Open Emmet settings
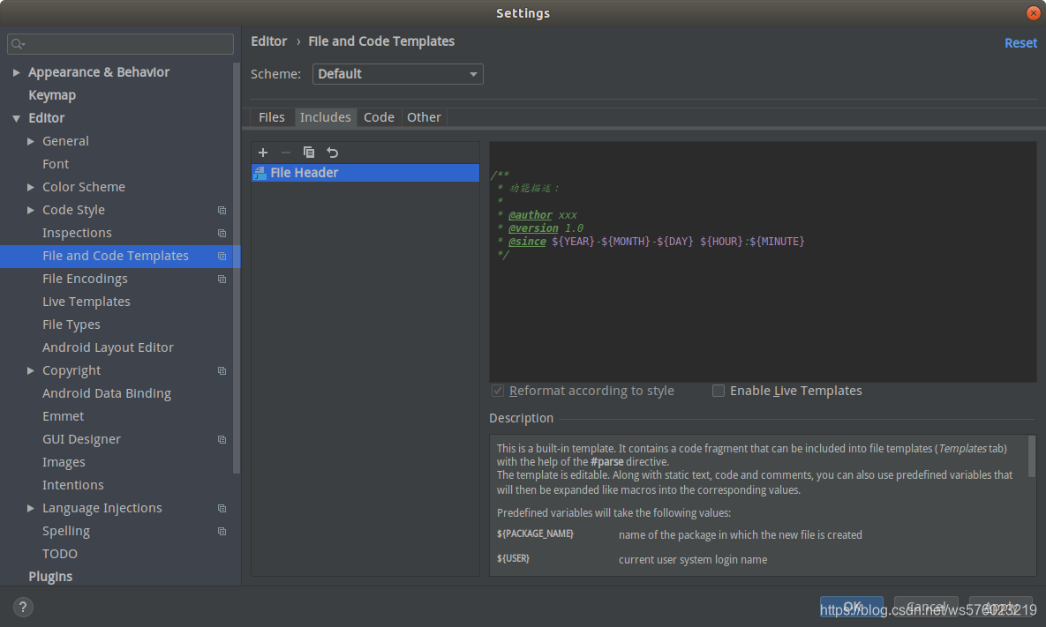1046x627 pixels. pyautogui.click(x=64, y=416)
